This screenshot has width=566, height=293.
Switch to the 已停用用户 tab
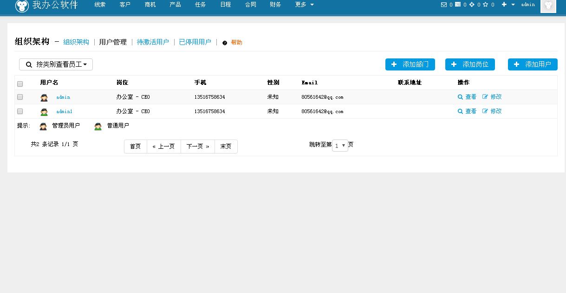pyautogui.click(x=195, y=42)
